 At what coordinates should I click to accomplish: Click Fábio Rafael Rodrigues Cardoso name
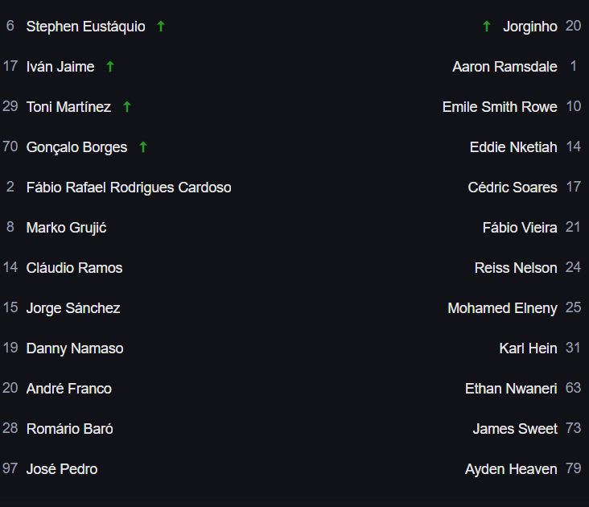pyautogui.click(x=129, y=188)
